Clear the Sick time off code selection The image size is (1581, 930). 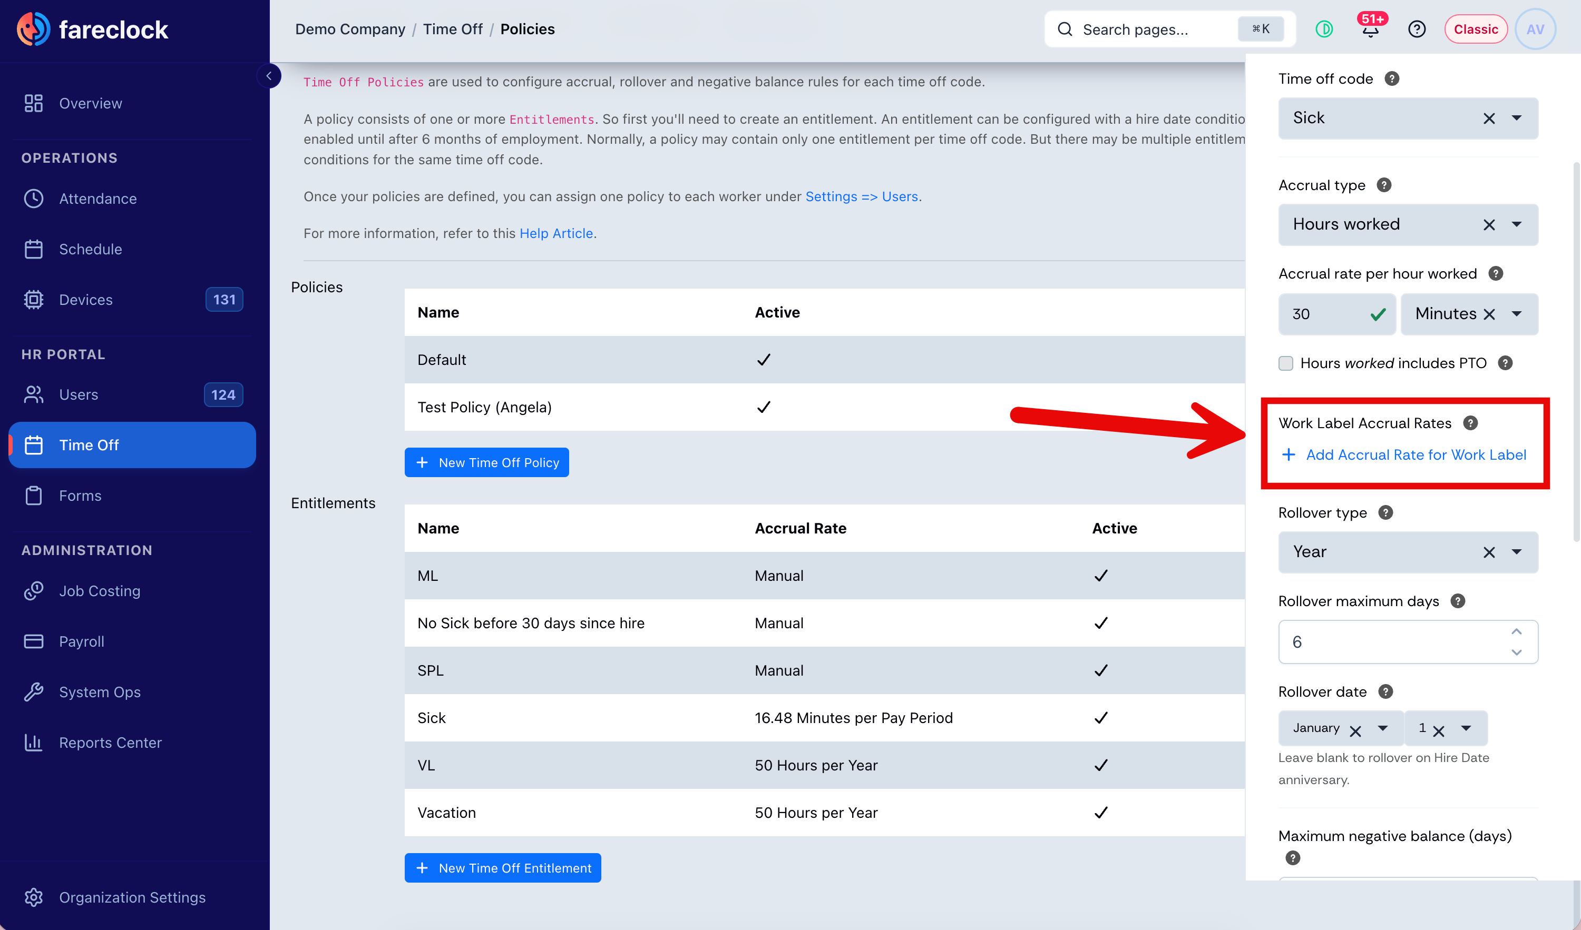pos(1489,118)
